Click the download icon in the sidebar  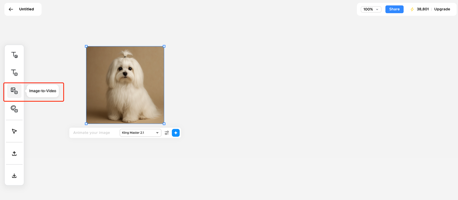pos(14,175)
